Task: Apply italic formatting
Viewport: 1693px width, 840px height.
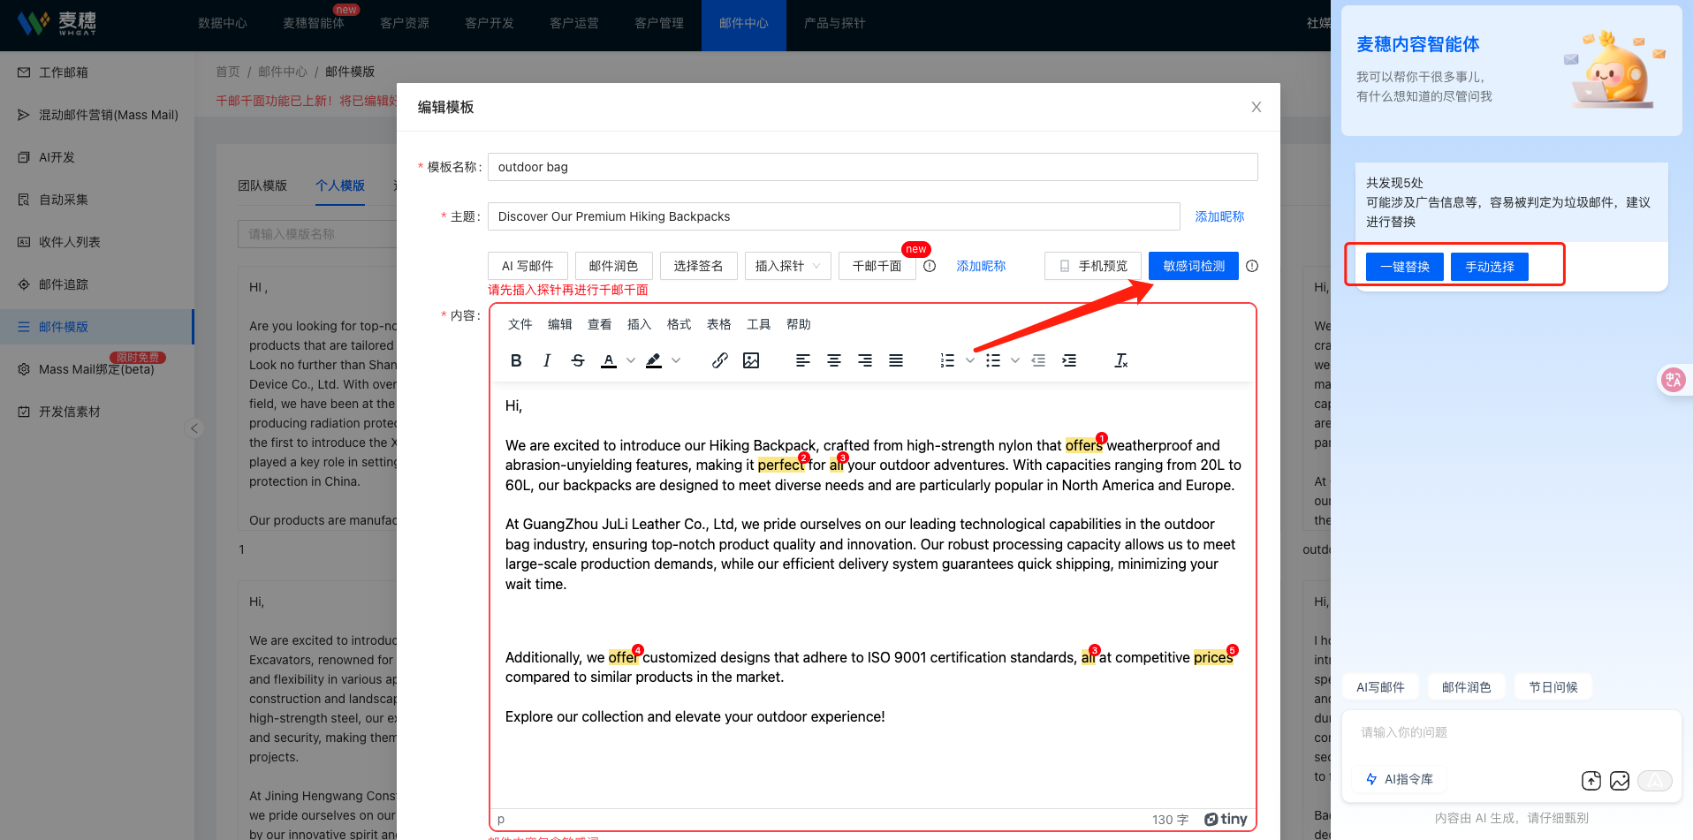Action: 547,360
